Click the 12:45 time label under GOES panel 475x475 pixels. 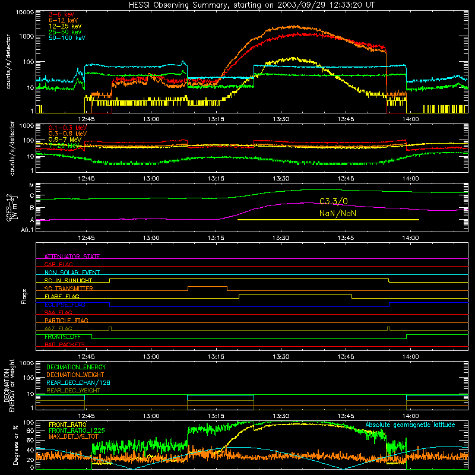[86, 238]
